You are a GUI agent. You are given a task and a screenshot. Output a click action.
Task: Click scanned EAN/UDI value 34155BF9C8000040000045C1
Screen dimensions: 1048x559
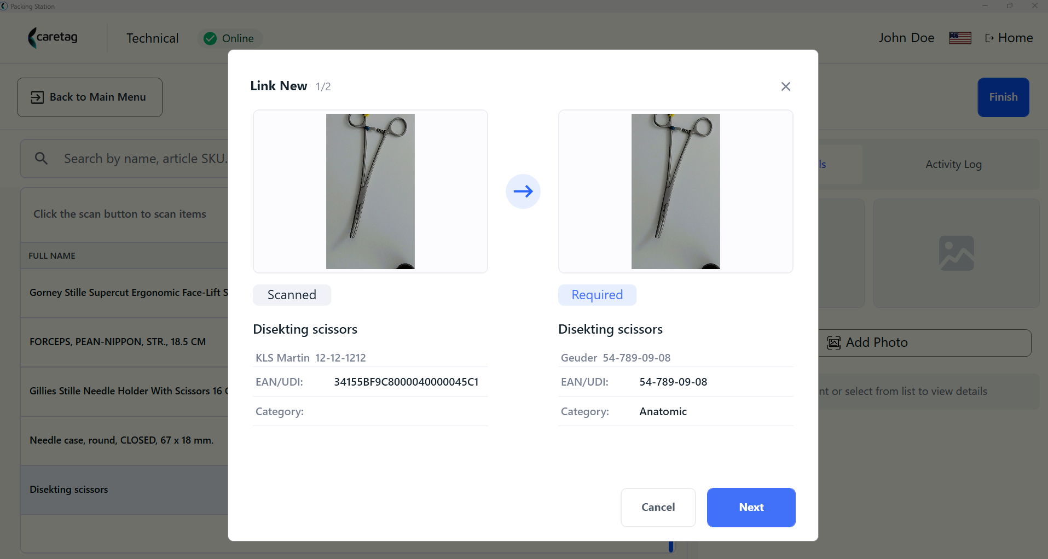pyautogui.click(x=406, y=382)
